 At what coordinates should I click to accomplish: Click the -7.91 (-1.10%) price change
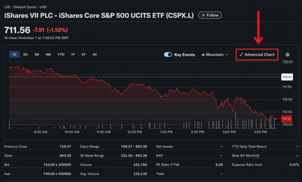[x=50, y=30]
